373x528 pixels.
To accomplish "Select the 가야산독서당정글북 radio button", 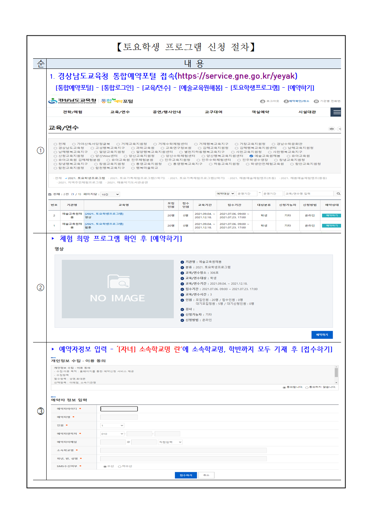I will [x=74, y=144].
